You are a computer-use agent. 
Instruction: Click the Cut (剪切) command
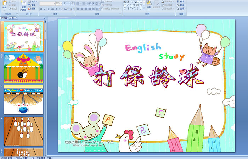(x=12, y=1)
